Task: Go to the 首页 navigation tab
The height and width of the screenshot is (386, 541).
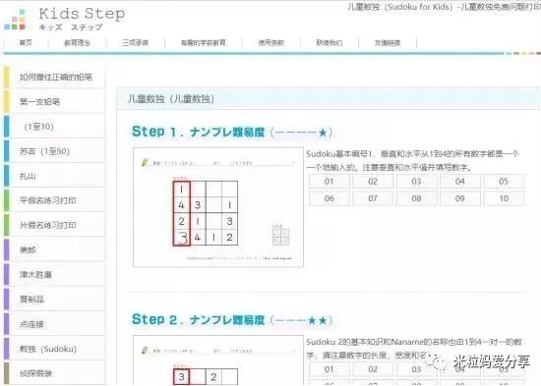Action: point(26,43)
